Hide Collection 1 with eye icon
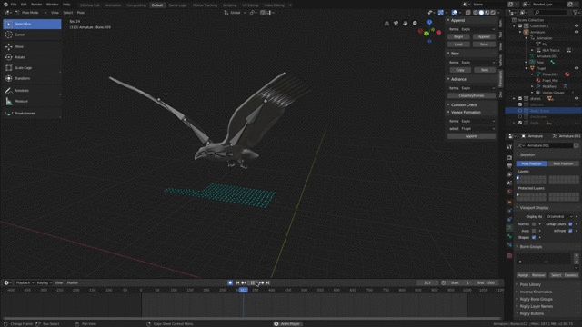The width and height of the screenshot is (582, 327). pyautogui.click(x=577, y=26)
